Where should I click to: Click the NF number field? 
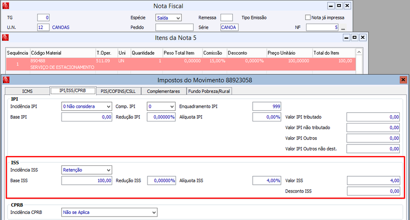323,28
